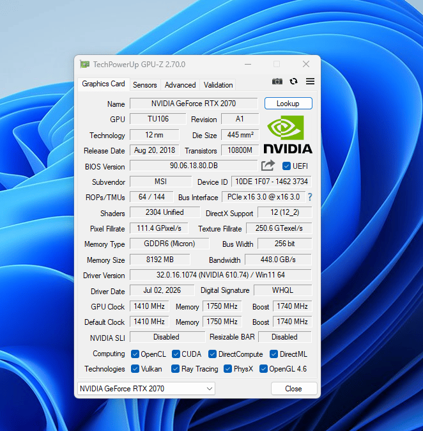This screenshot has width=423, height=431.
Task: Click the Digital Signature field WHQL
Action: [282, 290]
